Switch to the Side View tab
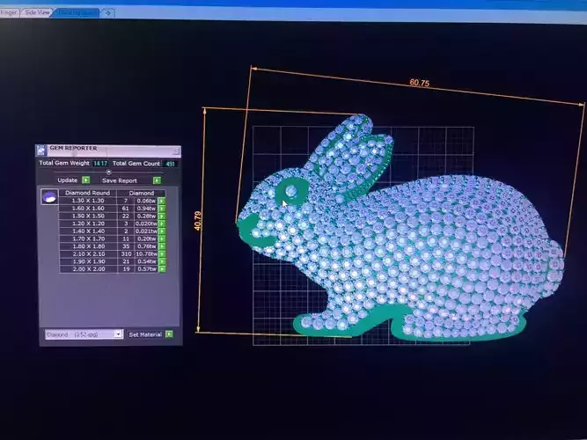The image size is (587, 440). [37, 12]
